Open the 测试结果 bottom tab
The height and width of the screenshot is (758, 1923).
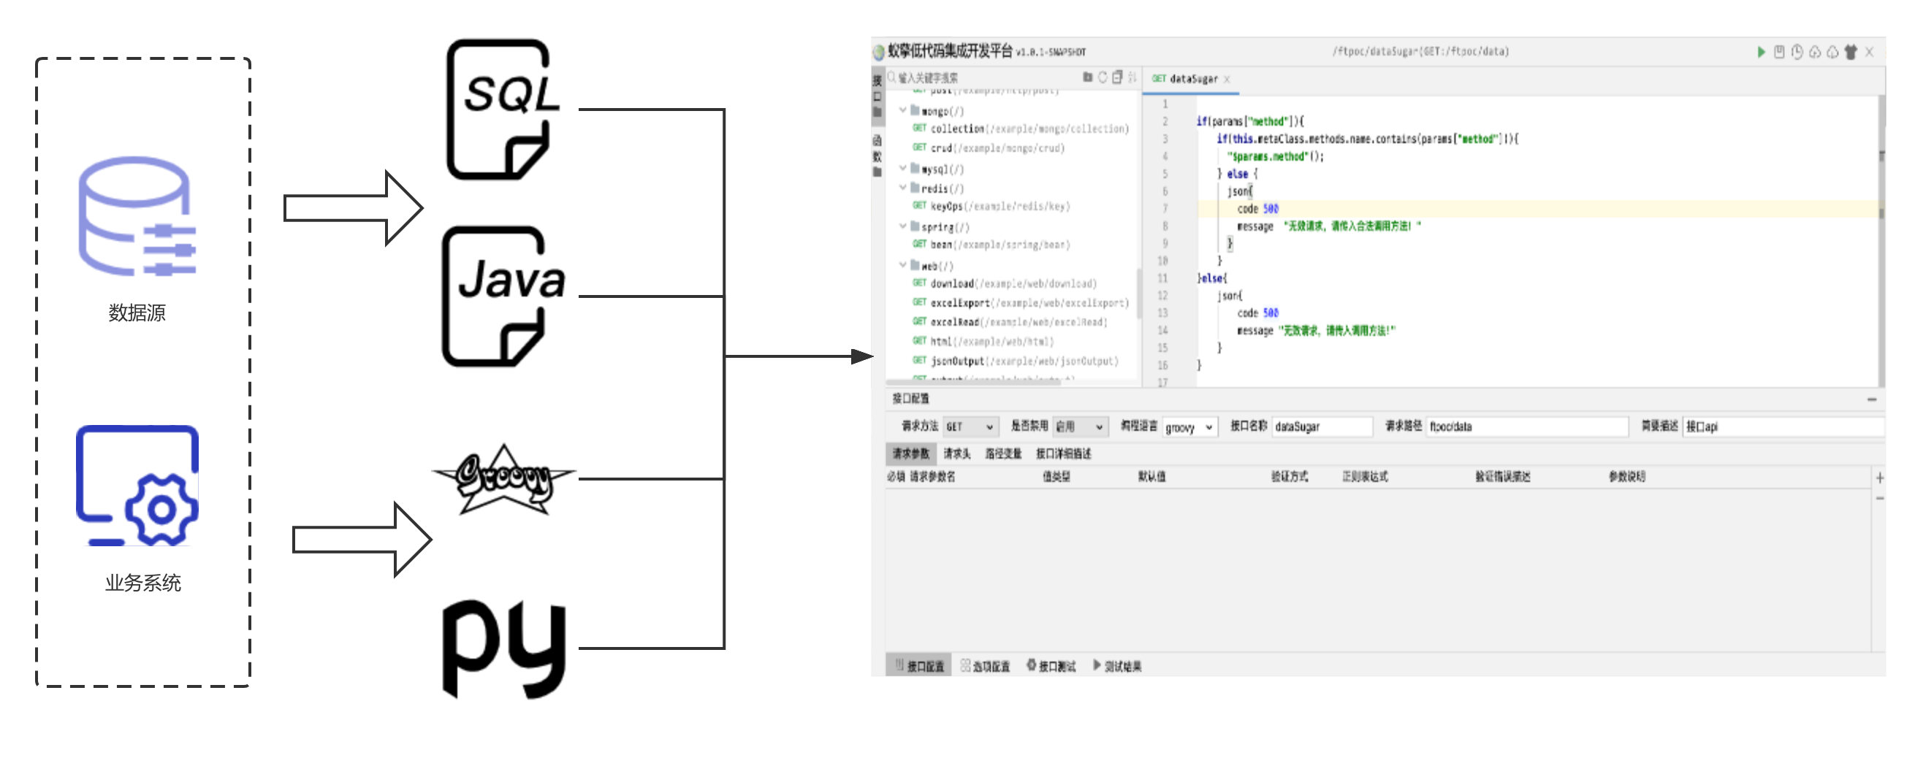(1118, 665)
